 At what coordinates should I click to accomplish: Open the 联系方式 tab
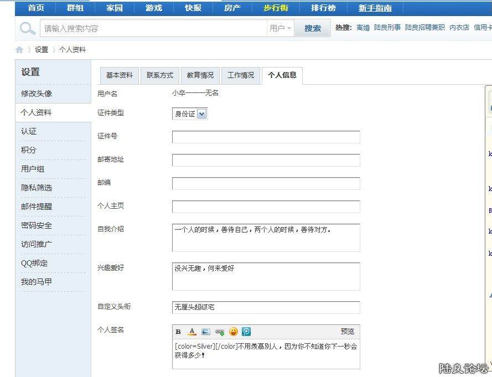pyautogui.click(x=160, y=75)
